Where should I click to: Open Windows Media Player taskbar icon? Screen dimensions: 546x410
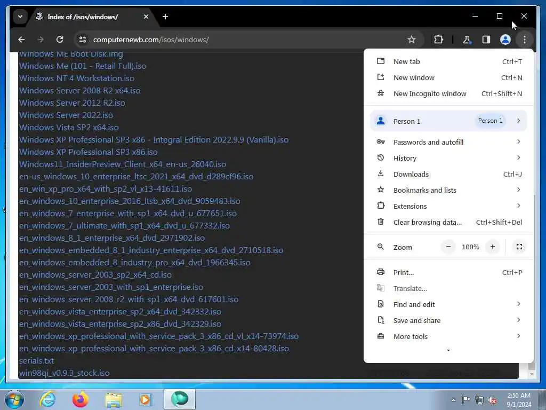point(145,399)
